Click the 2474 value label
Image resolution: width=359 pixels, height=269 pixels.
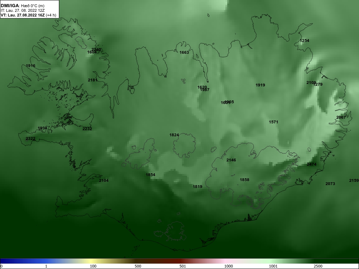(312, 165)
